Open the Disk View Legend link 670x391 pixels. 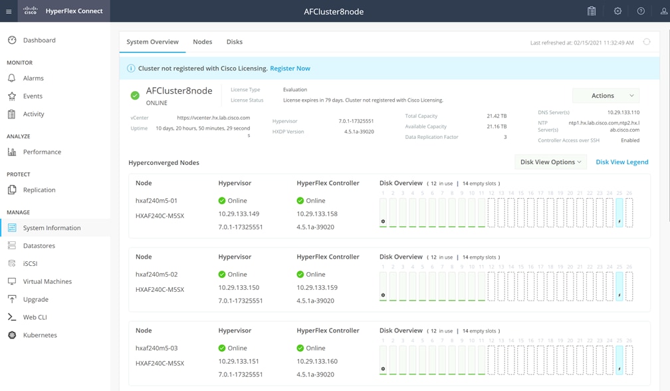[x=622, y=162]
